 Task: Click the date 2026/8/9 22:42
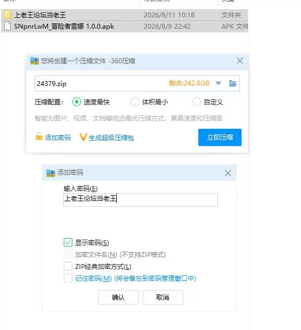[x=167, y=27]
